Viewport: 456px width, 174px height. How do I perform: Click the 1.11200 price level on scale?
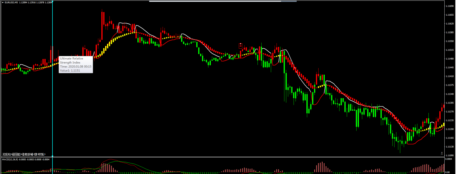(449, 129)
